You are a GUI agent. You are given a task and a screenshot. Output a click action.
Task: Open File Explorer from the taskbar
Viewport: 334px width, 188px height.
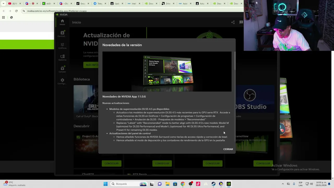click(x=167, y=184)
